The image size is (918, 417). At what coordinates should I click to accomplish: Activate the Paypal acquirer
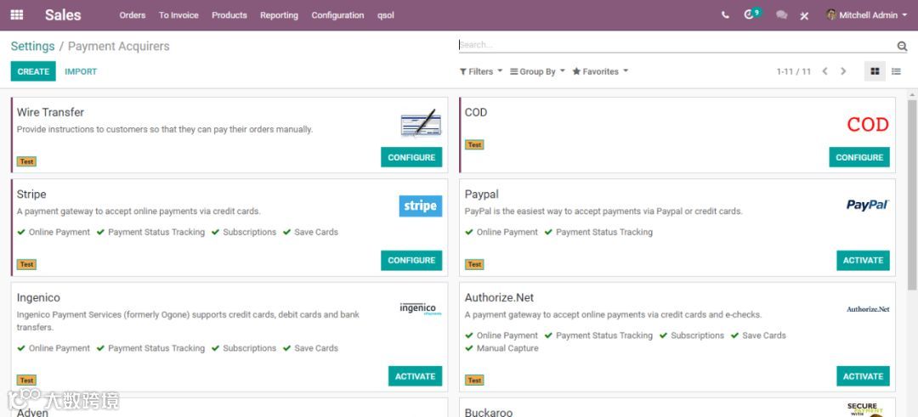(863, 260)
